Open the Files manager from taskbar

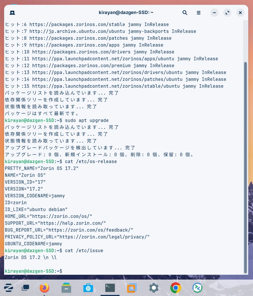tap(66, 288)
